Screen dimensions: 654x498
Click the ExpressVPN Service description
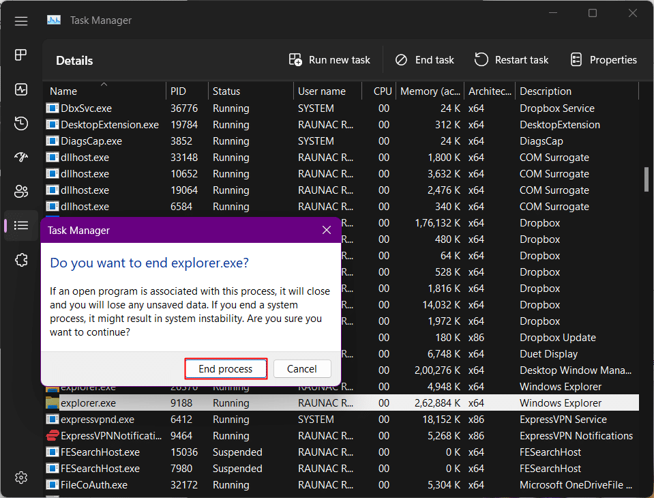click(563, 419)
